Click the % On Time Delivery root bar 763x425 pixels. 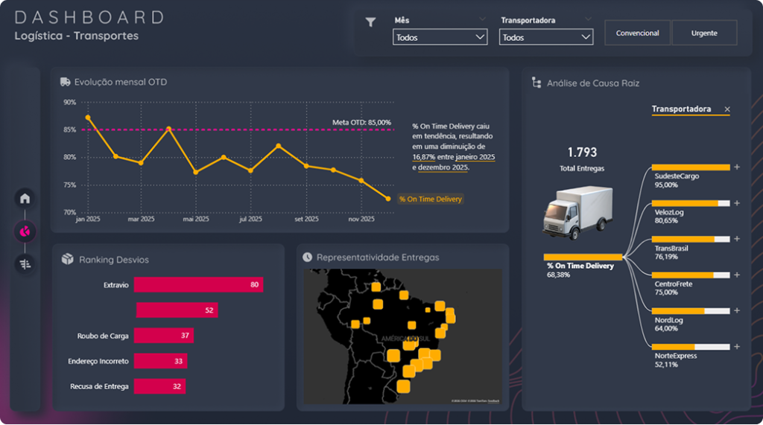583,257
